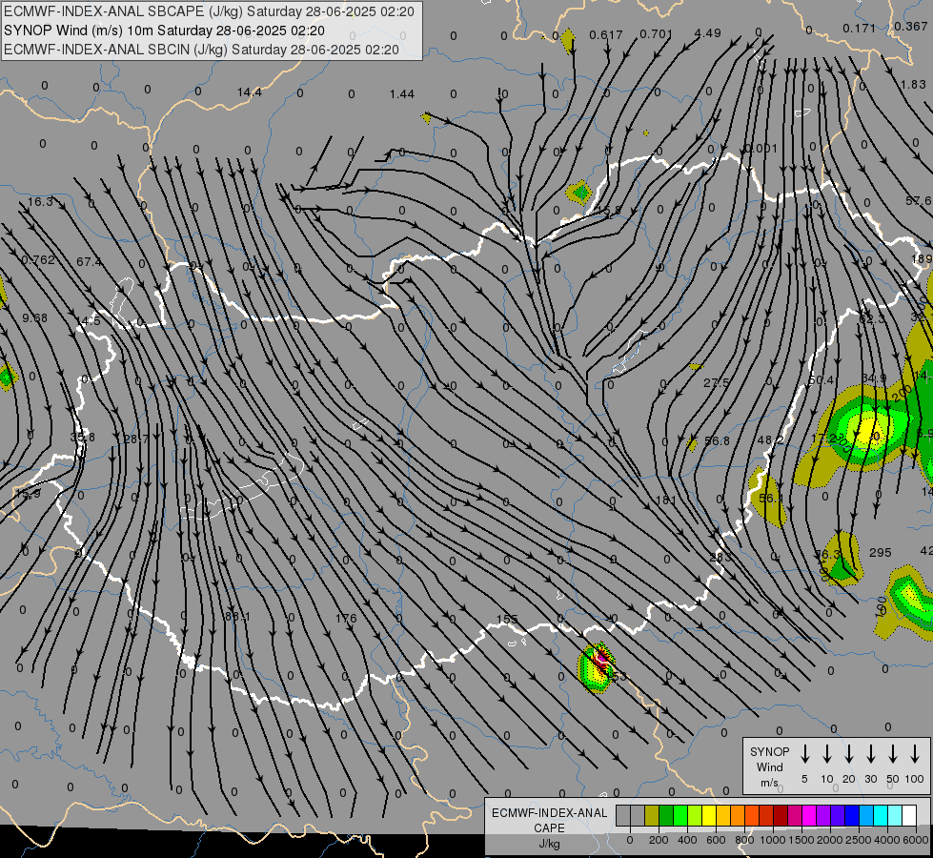The height and width of the screenshot is (858, 933).
Task: Click the 1500 legend tick label
Action: point(801,840)
